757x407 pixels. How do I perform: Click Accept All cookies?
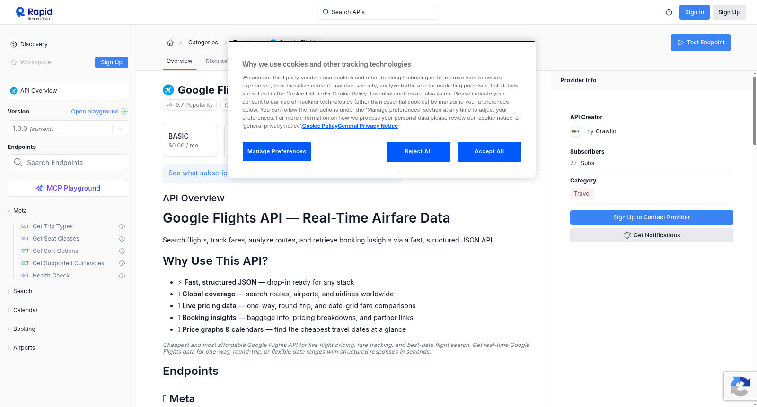489,152
